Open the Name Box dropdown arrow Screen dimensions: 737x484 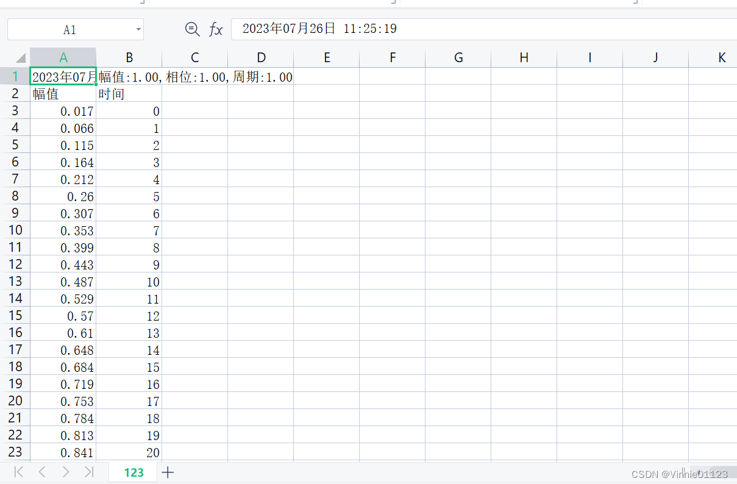pyautogui.click(x=138, y=29)
